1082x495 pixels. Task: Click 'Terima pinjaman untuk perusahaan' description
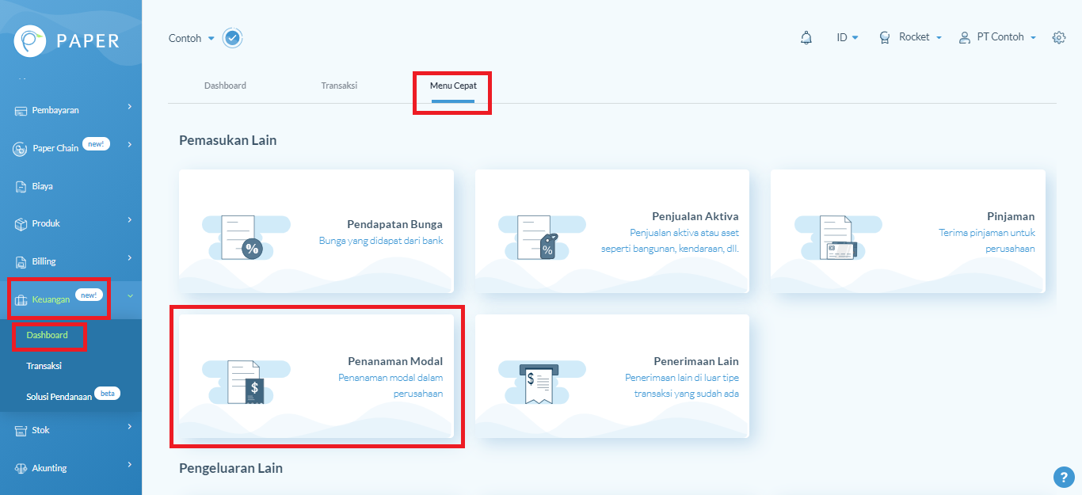click(x=987, y=241)
